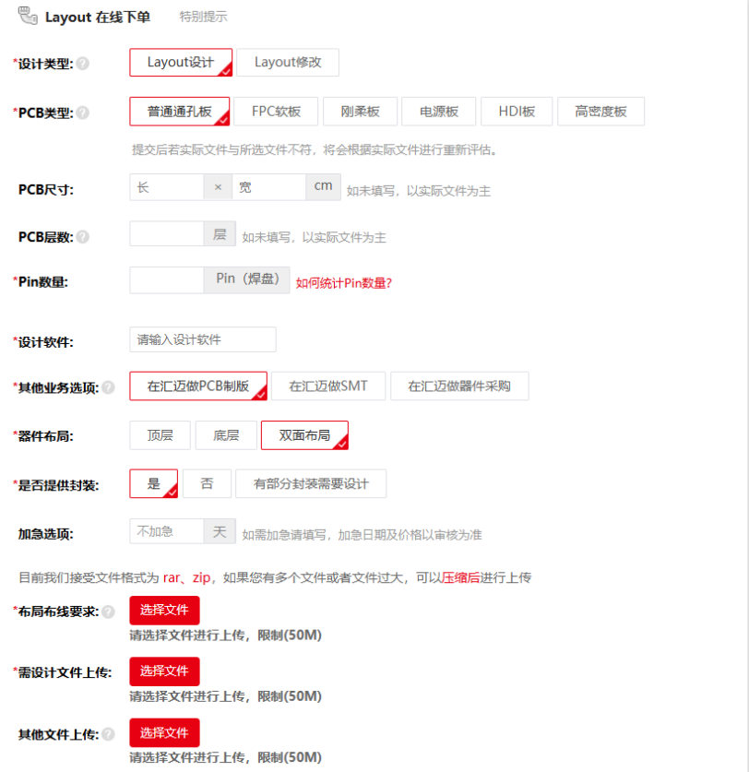The width and height of the screenshot is (749, 772).
Task: Click the help icon next to 其他业务选项
Action: tap(108, 387)
